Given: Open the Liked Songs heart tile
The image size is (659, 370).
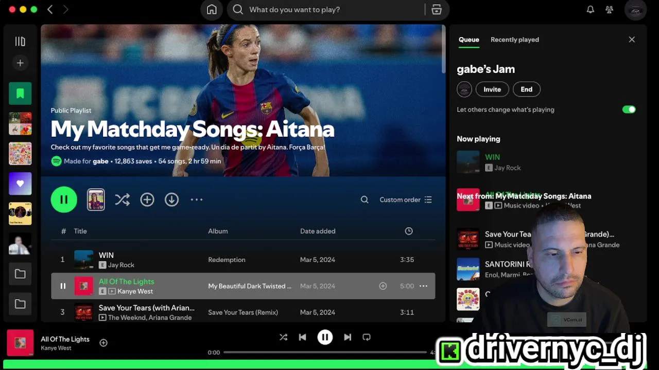Looking at the screenshot, I should [x=20, y=184].
